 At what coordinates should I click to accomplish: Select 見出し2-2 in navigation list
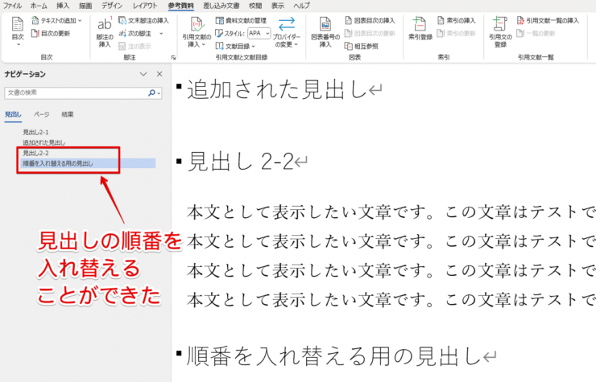coord(35,153)
